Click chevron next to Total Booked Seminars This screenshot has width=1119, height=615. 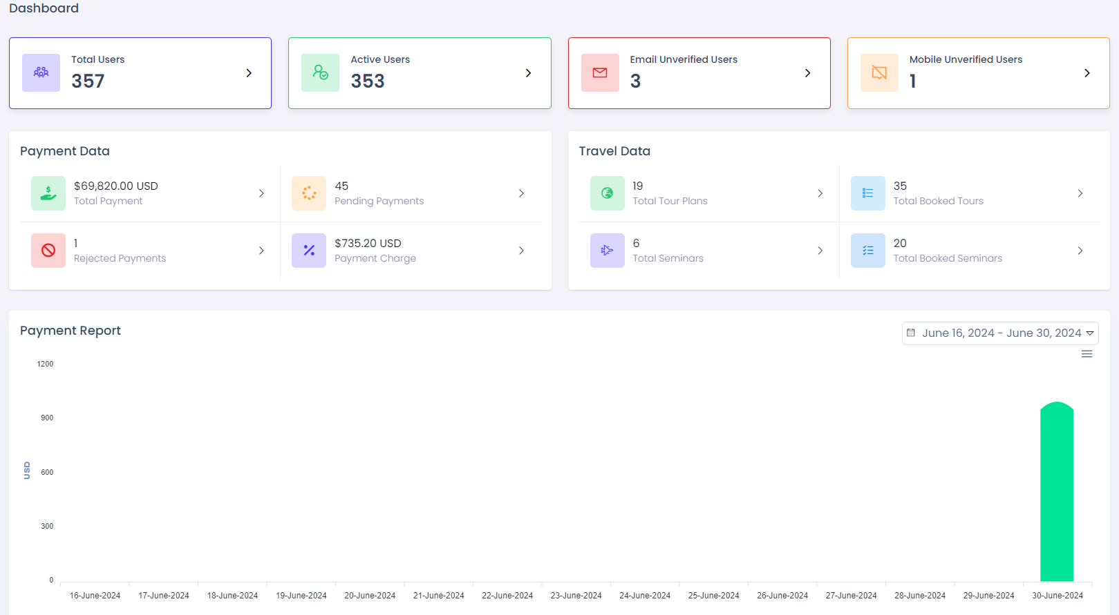click(x=1080, y=251)
